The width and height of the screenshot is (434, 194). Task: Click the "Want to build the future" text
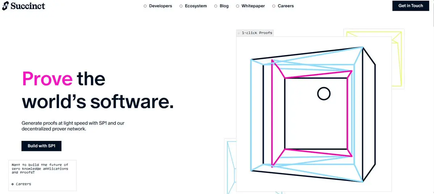40,169
